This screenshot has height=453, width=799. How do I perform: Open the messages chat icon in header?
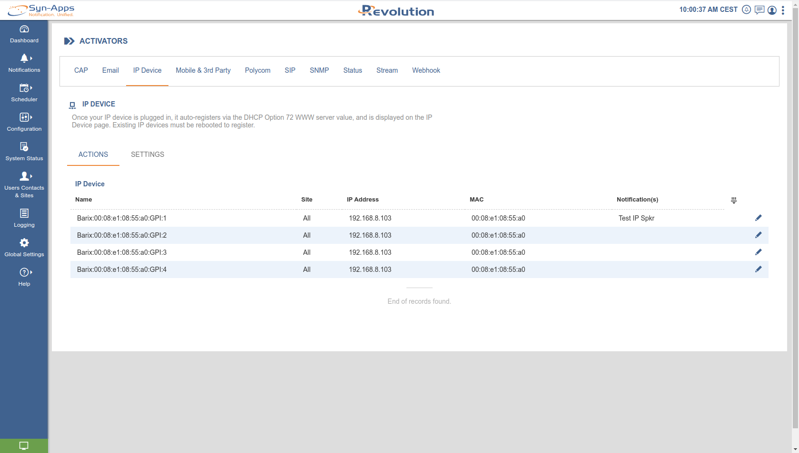[760, 10]
